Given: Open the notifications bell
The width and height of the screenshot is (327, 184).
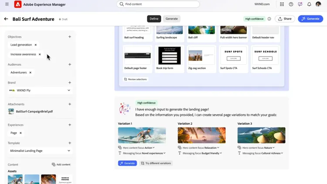Looking at the screenshot, I should tap(309, 4).
